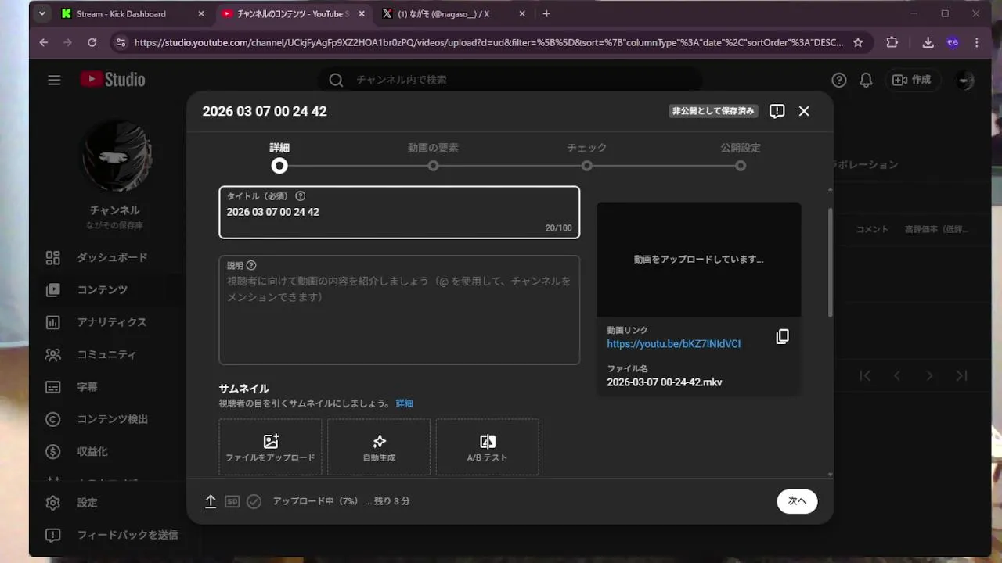Click the コメント column header

[x=872, y=229]
